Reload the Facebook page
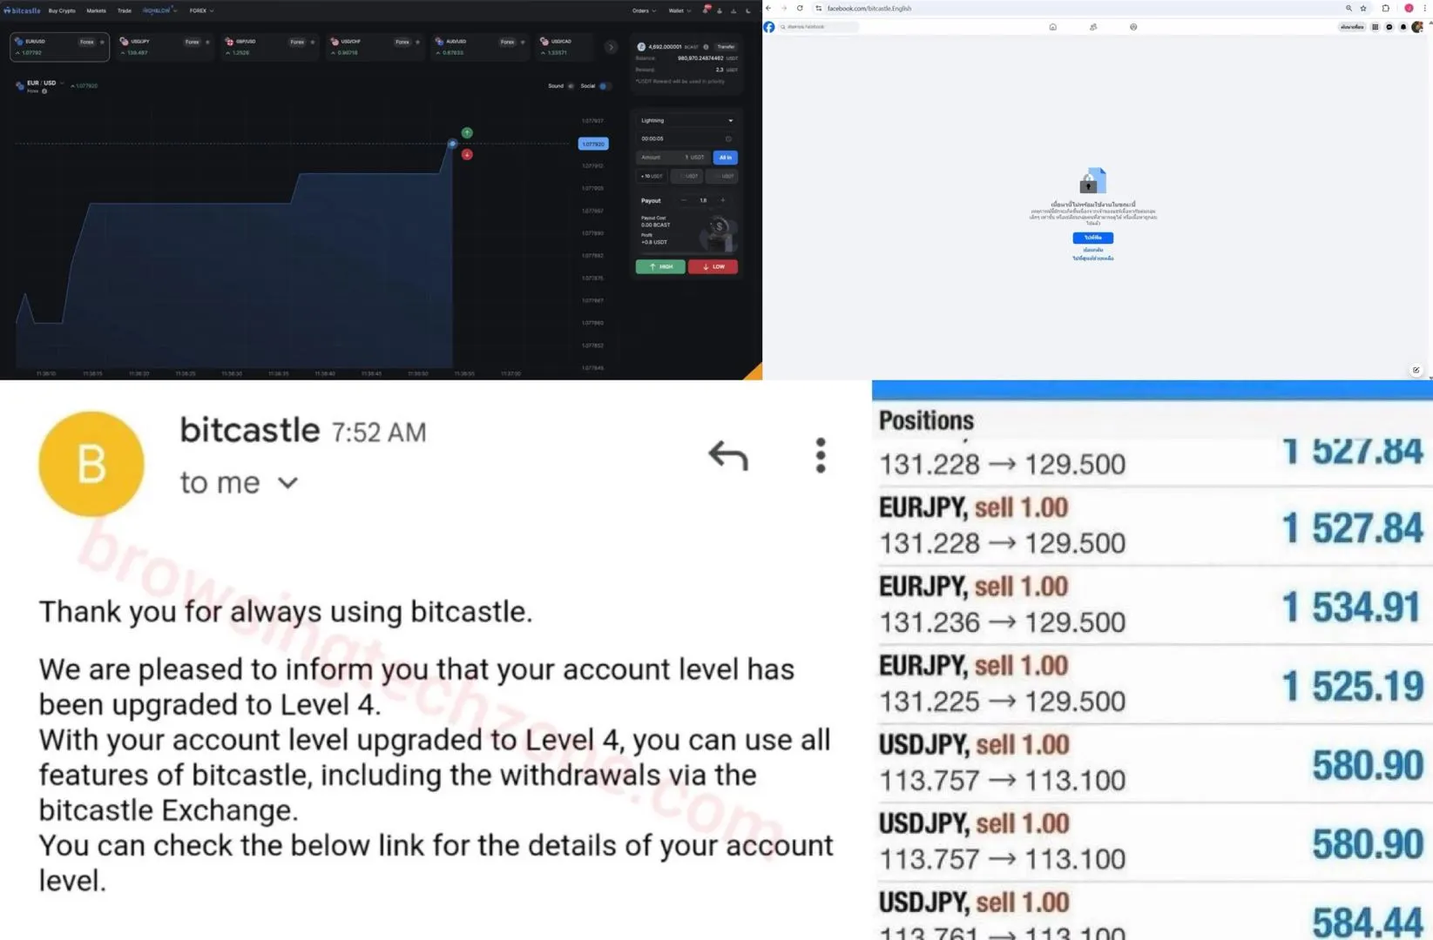Viewport: 1433px width, 940px height. coord(800,8)
